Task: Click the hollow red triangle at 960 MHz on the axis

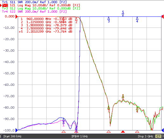Action: pos(63,131)
